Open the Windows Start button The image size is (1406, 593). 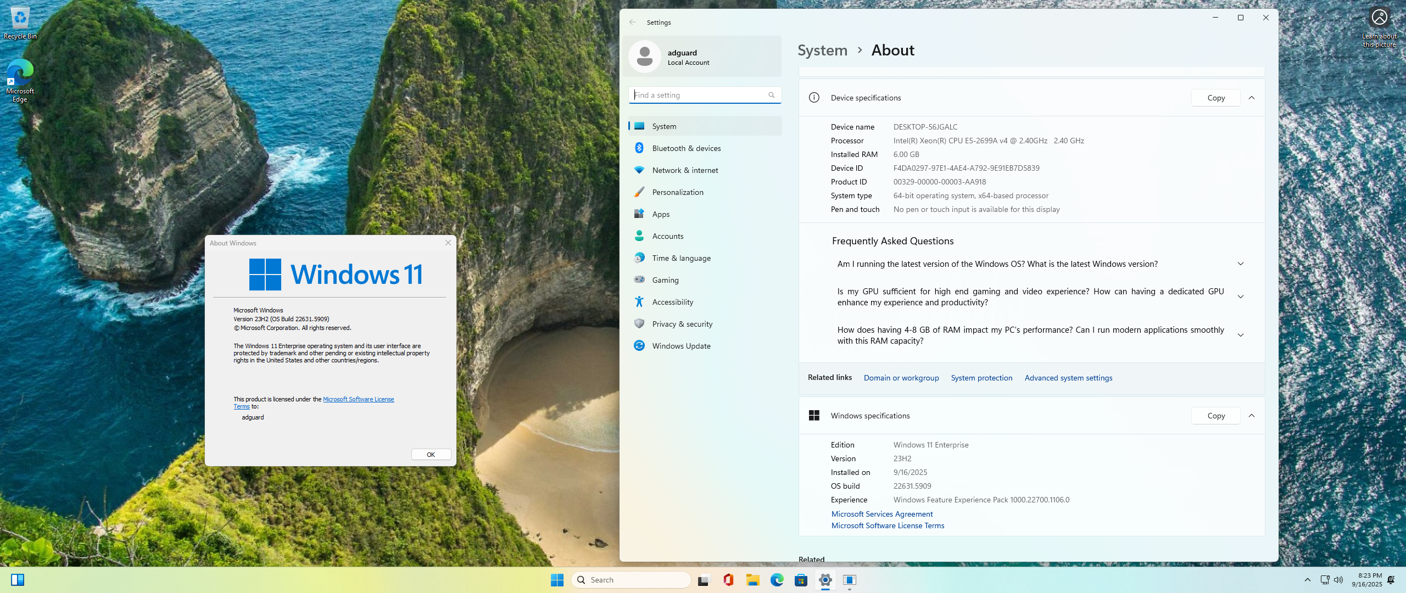pos(557,580)
